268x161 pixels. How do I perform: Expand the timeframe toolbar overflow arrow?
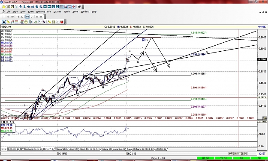pos(45,17)
